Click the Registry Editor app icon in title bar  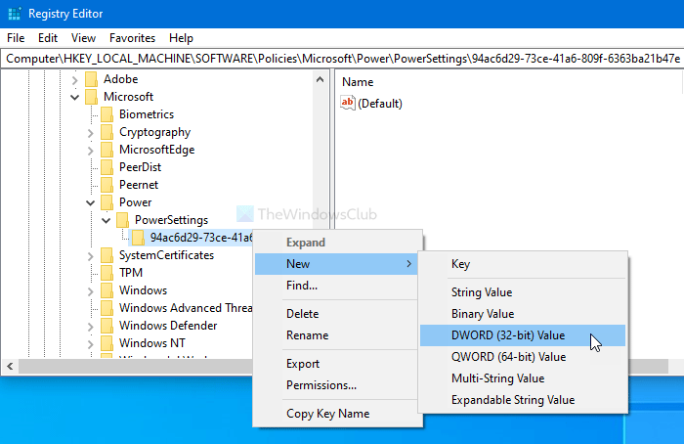coord(14,14)
